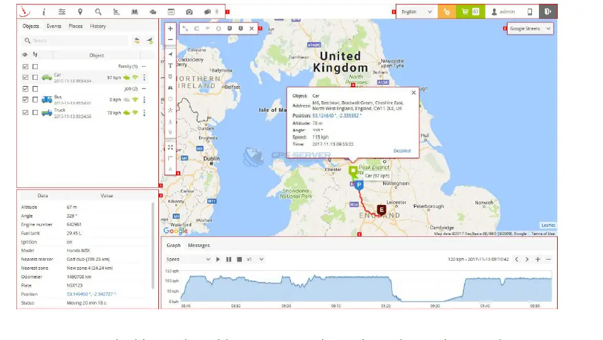Image resolution: width=603 pixels, height=340 pixels.
Task: Toggle data points circle in history toolbar
Action: pyautogui.click(x=219, y=28)
